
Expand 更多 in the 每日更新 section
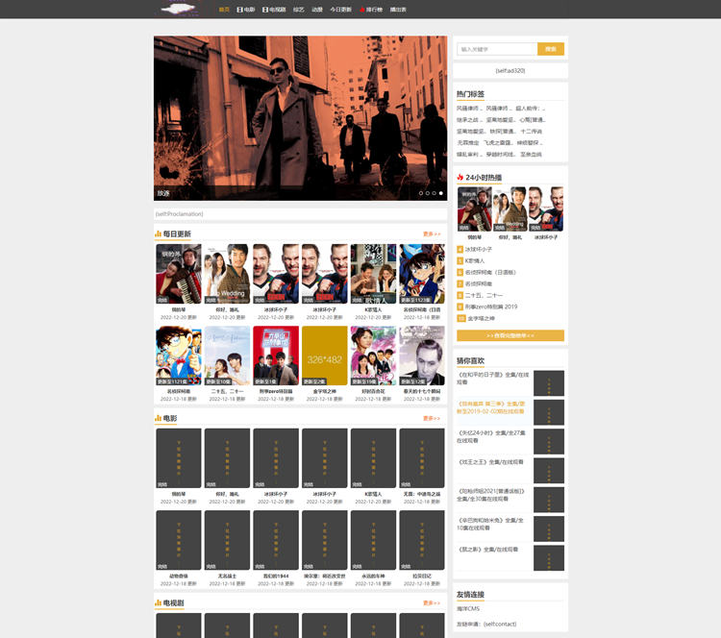coord(432,233)
